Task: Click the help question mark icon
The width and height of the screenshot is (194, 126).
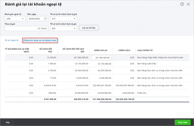Action: 182,4
